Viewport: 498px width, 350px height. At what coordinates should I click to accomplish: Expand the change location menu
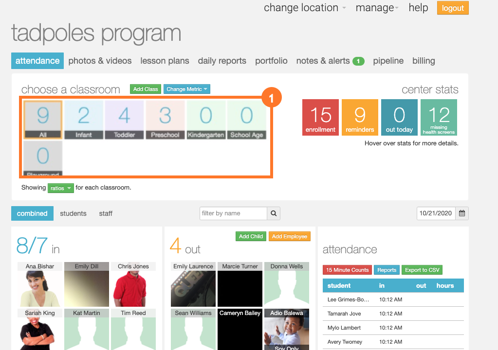305,8
